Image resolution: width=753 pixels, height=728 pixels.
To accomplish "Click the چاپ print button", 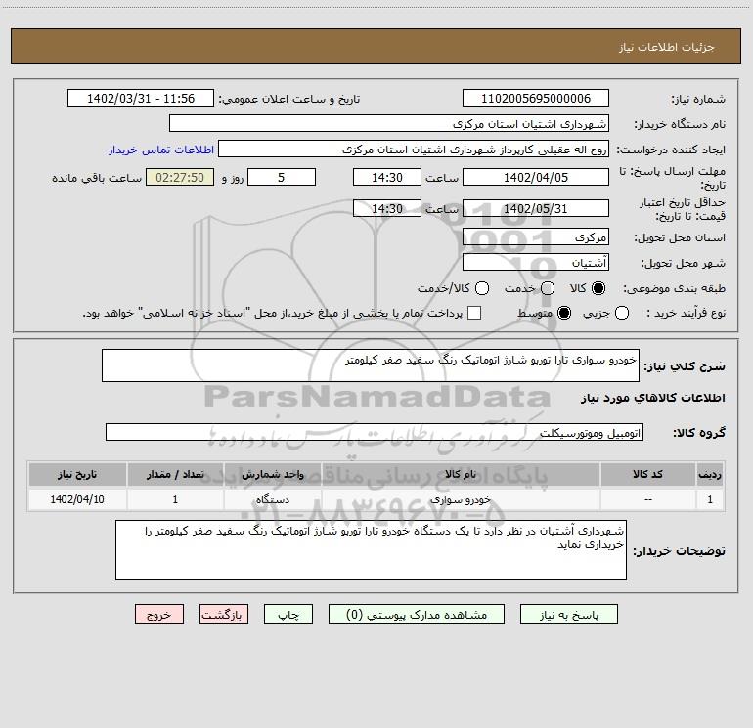I will [288, 615].
